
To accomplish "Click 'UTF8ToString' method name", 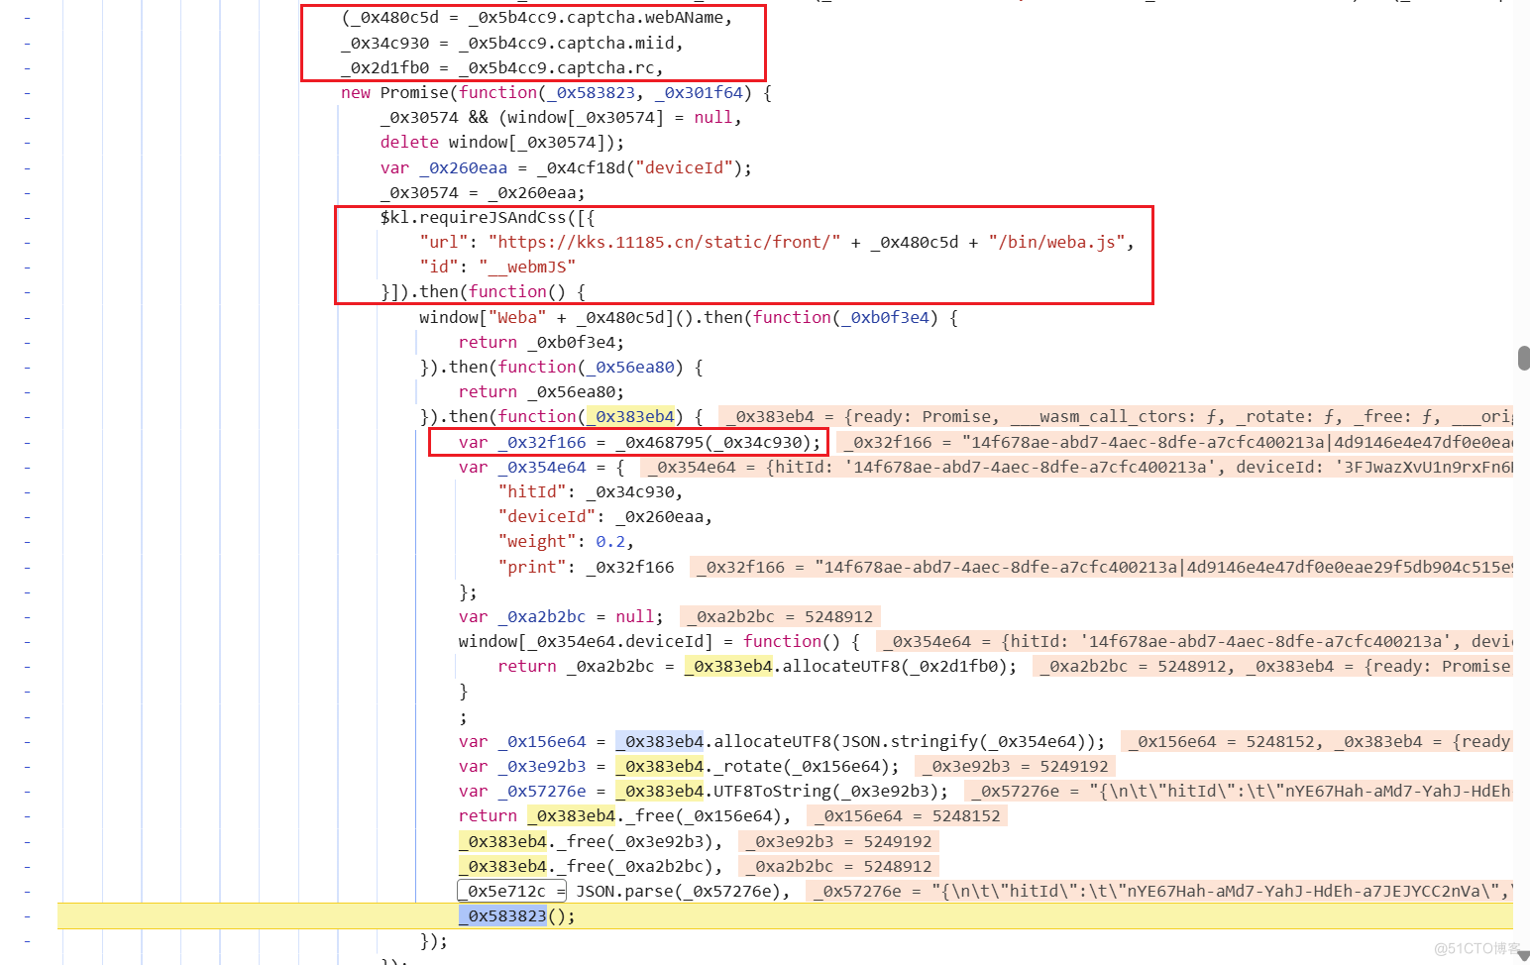I will (772, 792).
